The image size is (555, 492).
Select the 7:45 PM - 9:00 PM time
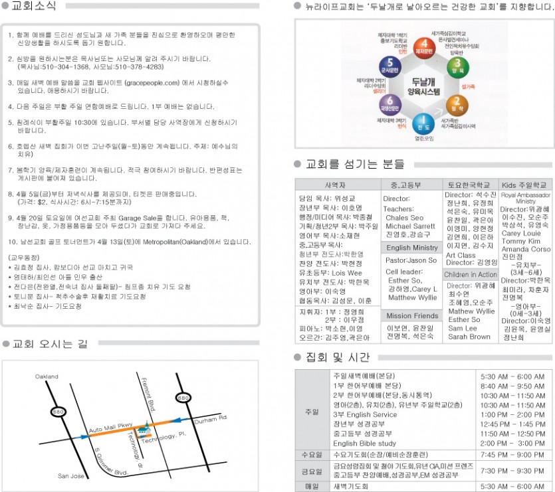(x=512, y=455)
